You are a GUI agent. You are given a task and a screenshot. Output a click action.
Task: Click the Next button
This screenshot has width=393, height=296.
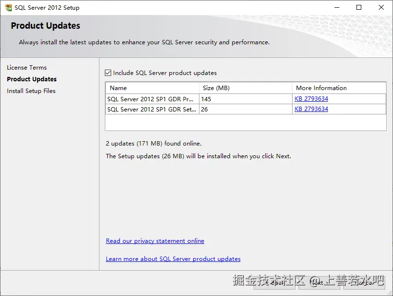point(319,283)
